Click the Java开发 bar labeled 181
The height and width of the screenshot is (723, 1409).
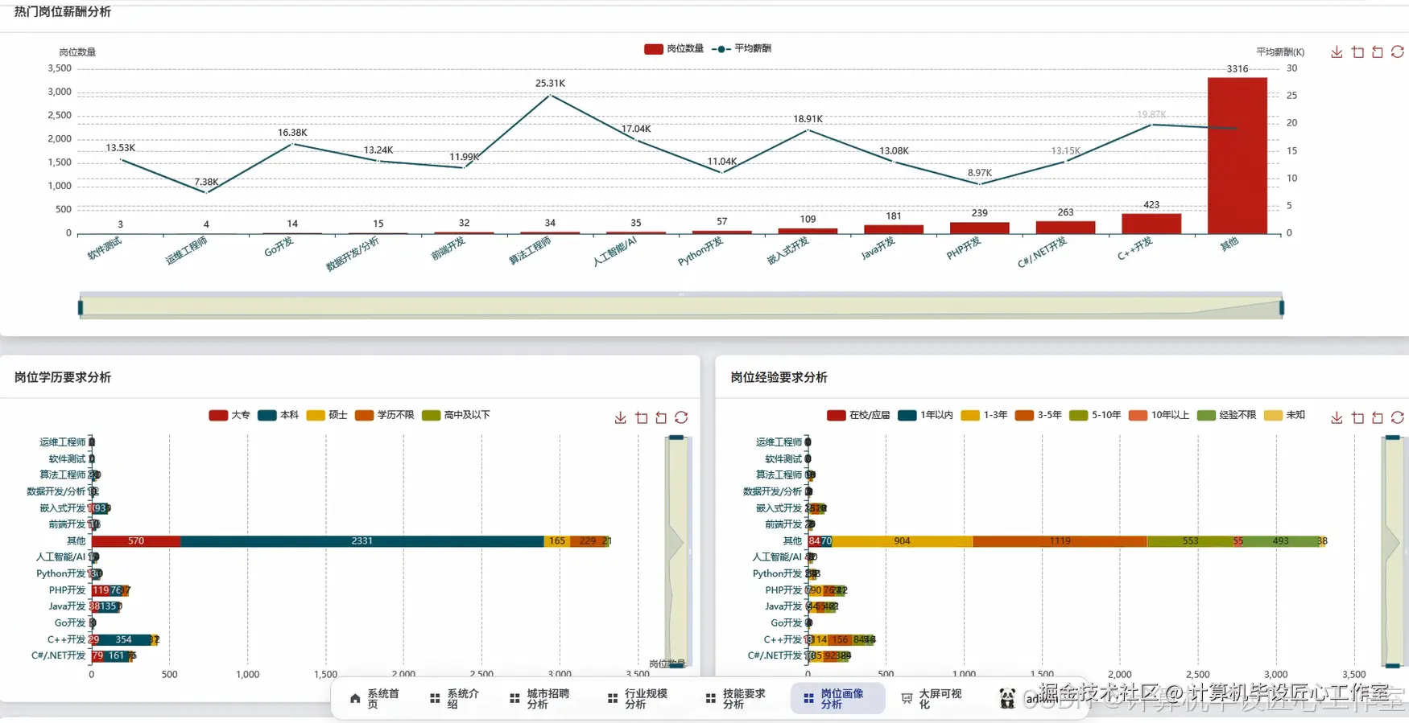(x=894, y=230)
